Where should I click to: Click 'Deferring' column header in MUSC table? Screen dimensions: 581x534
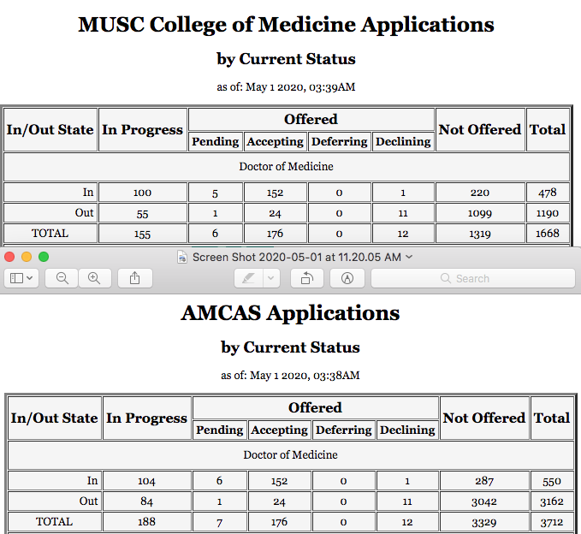pyautogui.click(x=339, y=141)
